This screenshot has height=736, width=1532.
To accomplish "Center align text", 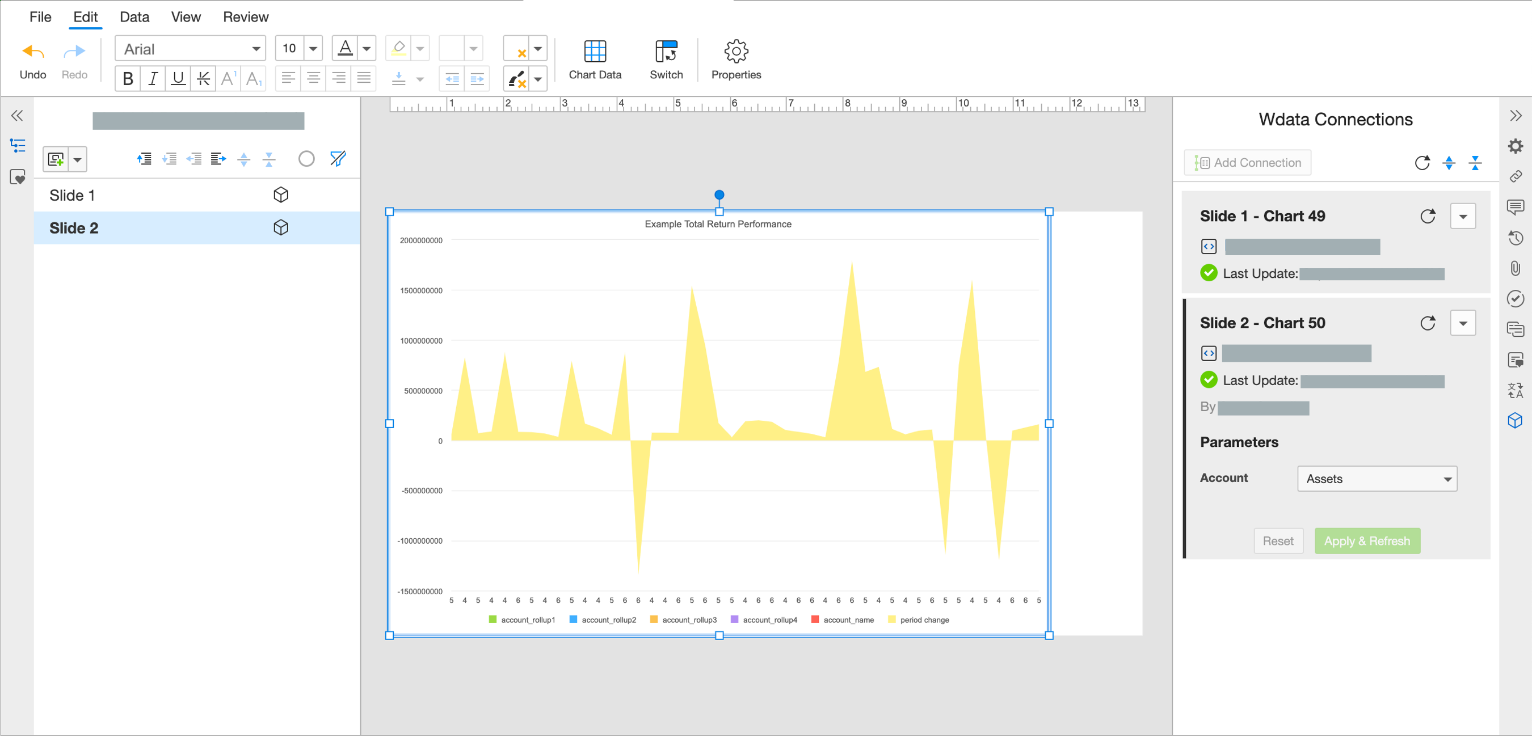I will [313, 78].
